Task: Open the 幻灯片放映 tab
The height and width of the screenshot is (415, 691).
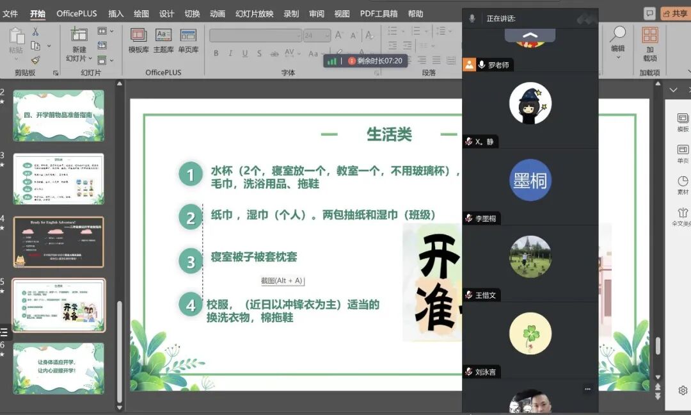Action: [254, 13]
